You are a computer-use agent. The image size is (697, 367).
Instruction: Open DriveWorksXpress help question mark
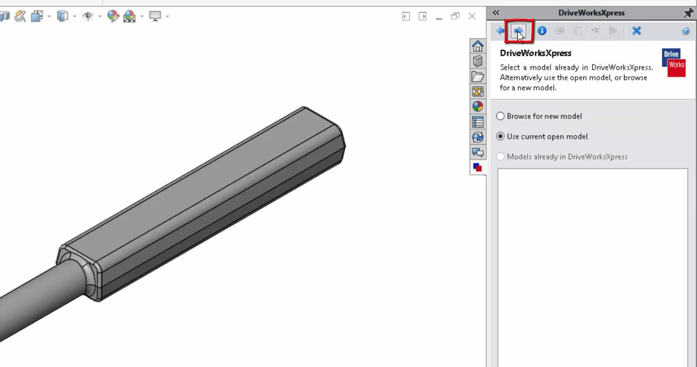tap(685, 31)
